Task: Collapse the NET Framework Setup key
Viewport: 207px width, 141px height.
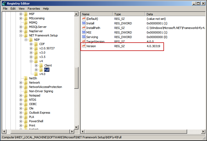Action: 21,35
